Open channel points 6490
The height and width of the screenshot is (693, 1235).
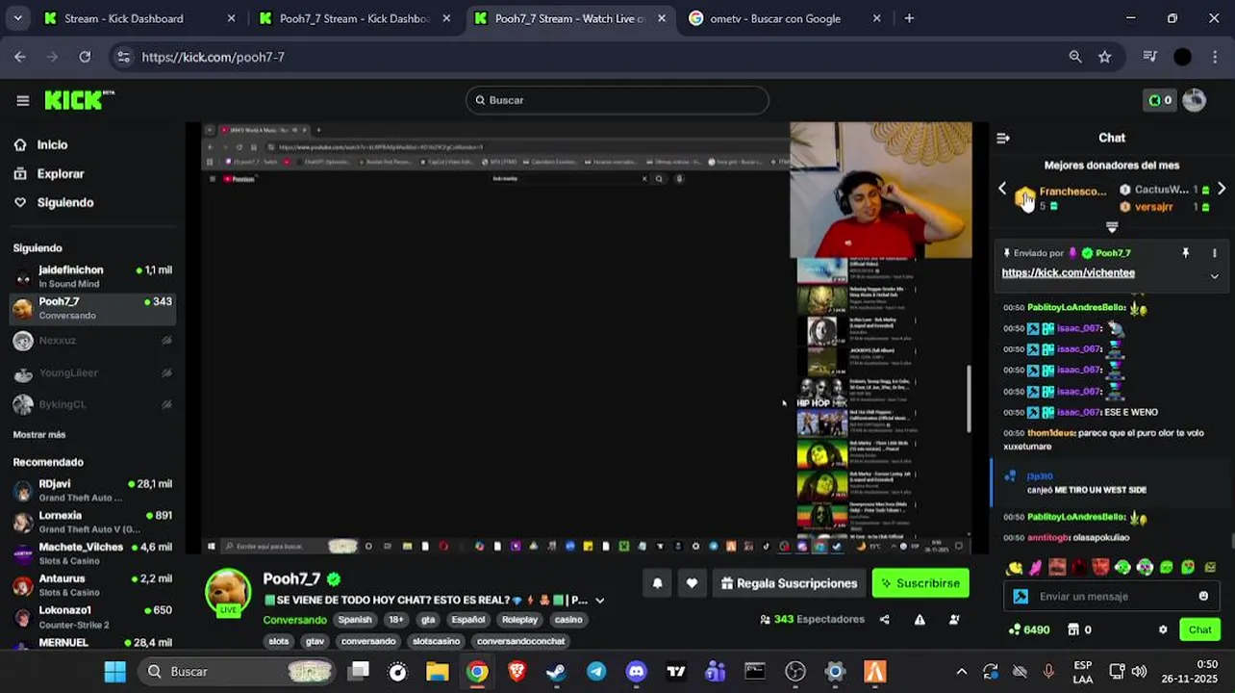1029,629
